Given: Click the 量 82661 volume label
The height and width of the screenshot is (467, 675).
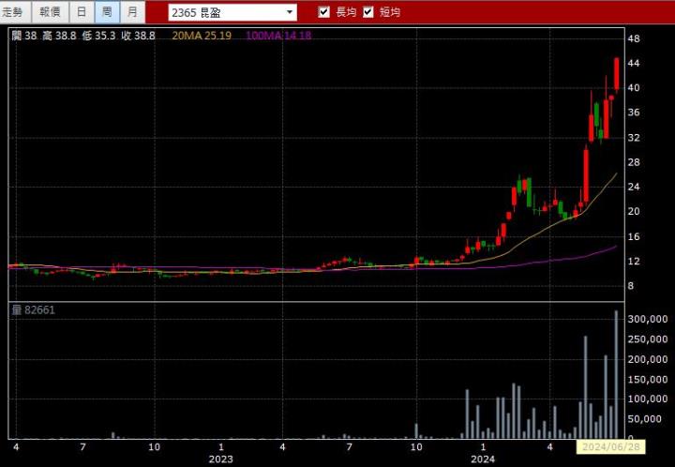Looking at the screenshot, I should [34, 309].
